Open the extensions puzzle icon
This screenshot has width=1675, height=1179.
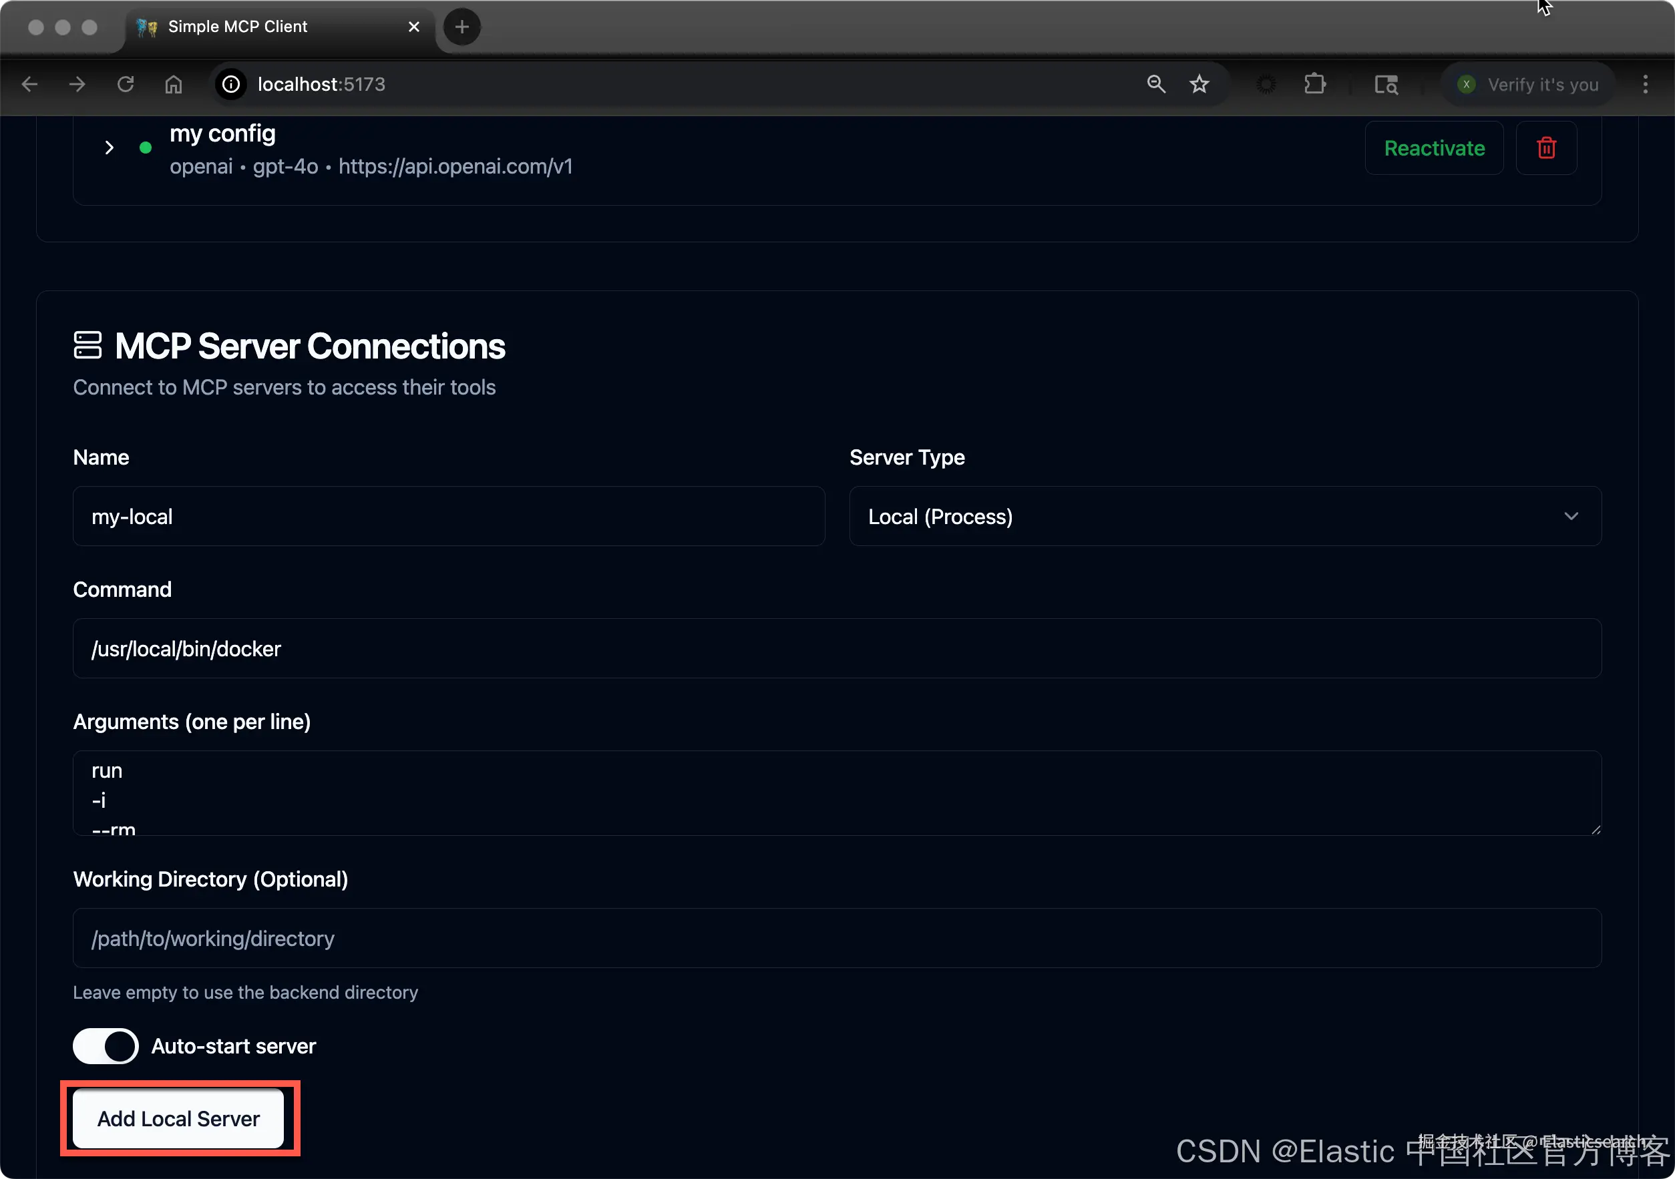pos(1314,85)
